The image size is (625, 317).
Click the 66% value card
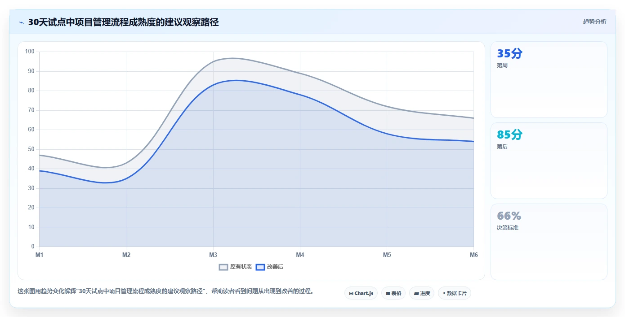pyautogui.click(x=549, y=242)
